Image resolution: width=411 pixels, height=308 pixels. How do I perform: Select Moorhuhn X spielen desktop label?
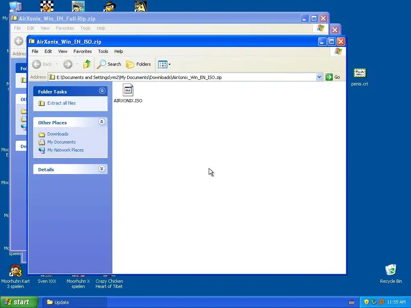pos(78,284)
